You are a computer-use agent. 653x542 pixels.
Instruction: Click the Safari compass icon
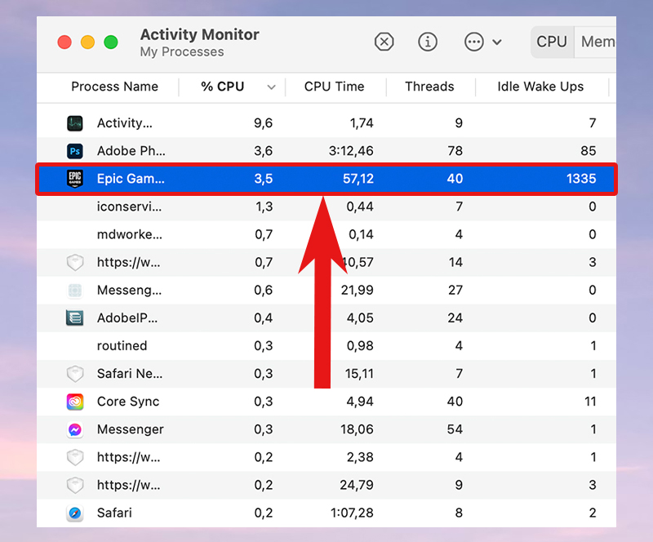pos(75,513)
